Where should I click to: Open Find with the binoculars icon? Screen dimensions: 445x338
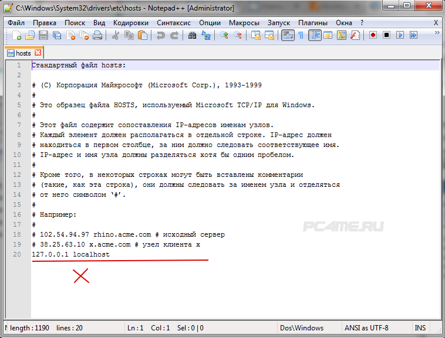[192, 35]
